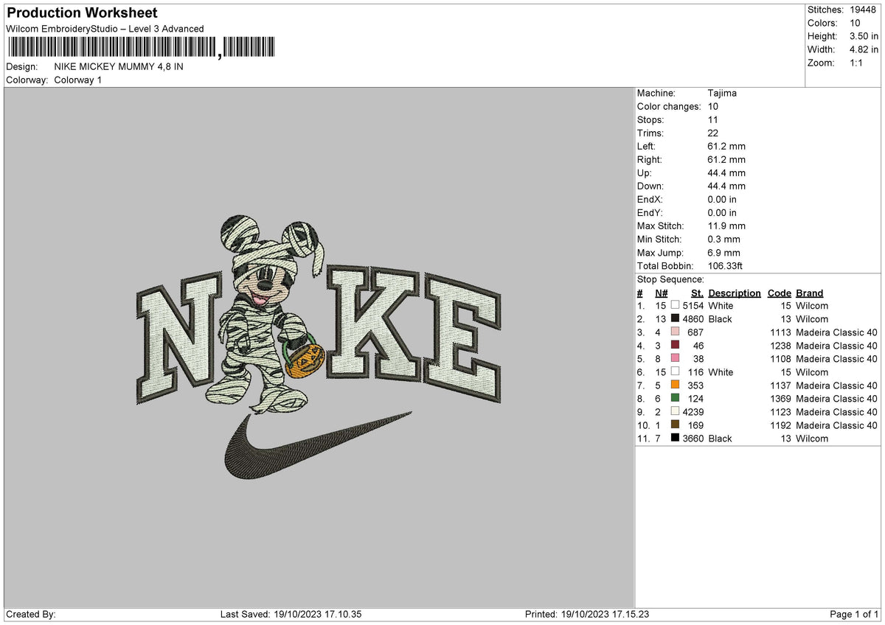This screenshot has width=885, height=625.
Task: Click the 'Brand' column header
Action: coord(809,293)
